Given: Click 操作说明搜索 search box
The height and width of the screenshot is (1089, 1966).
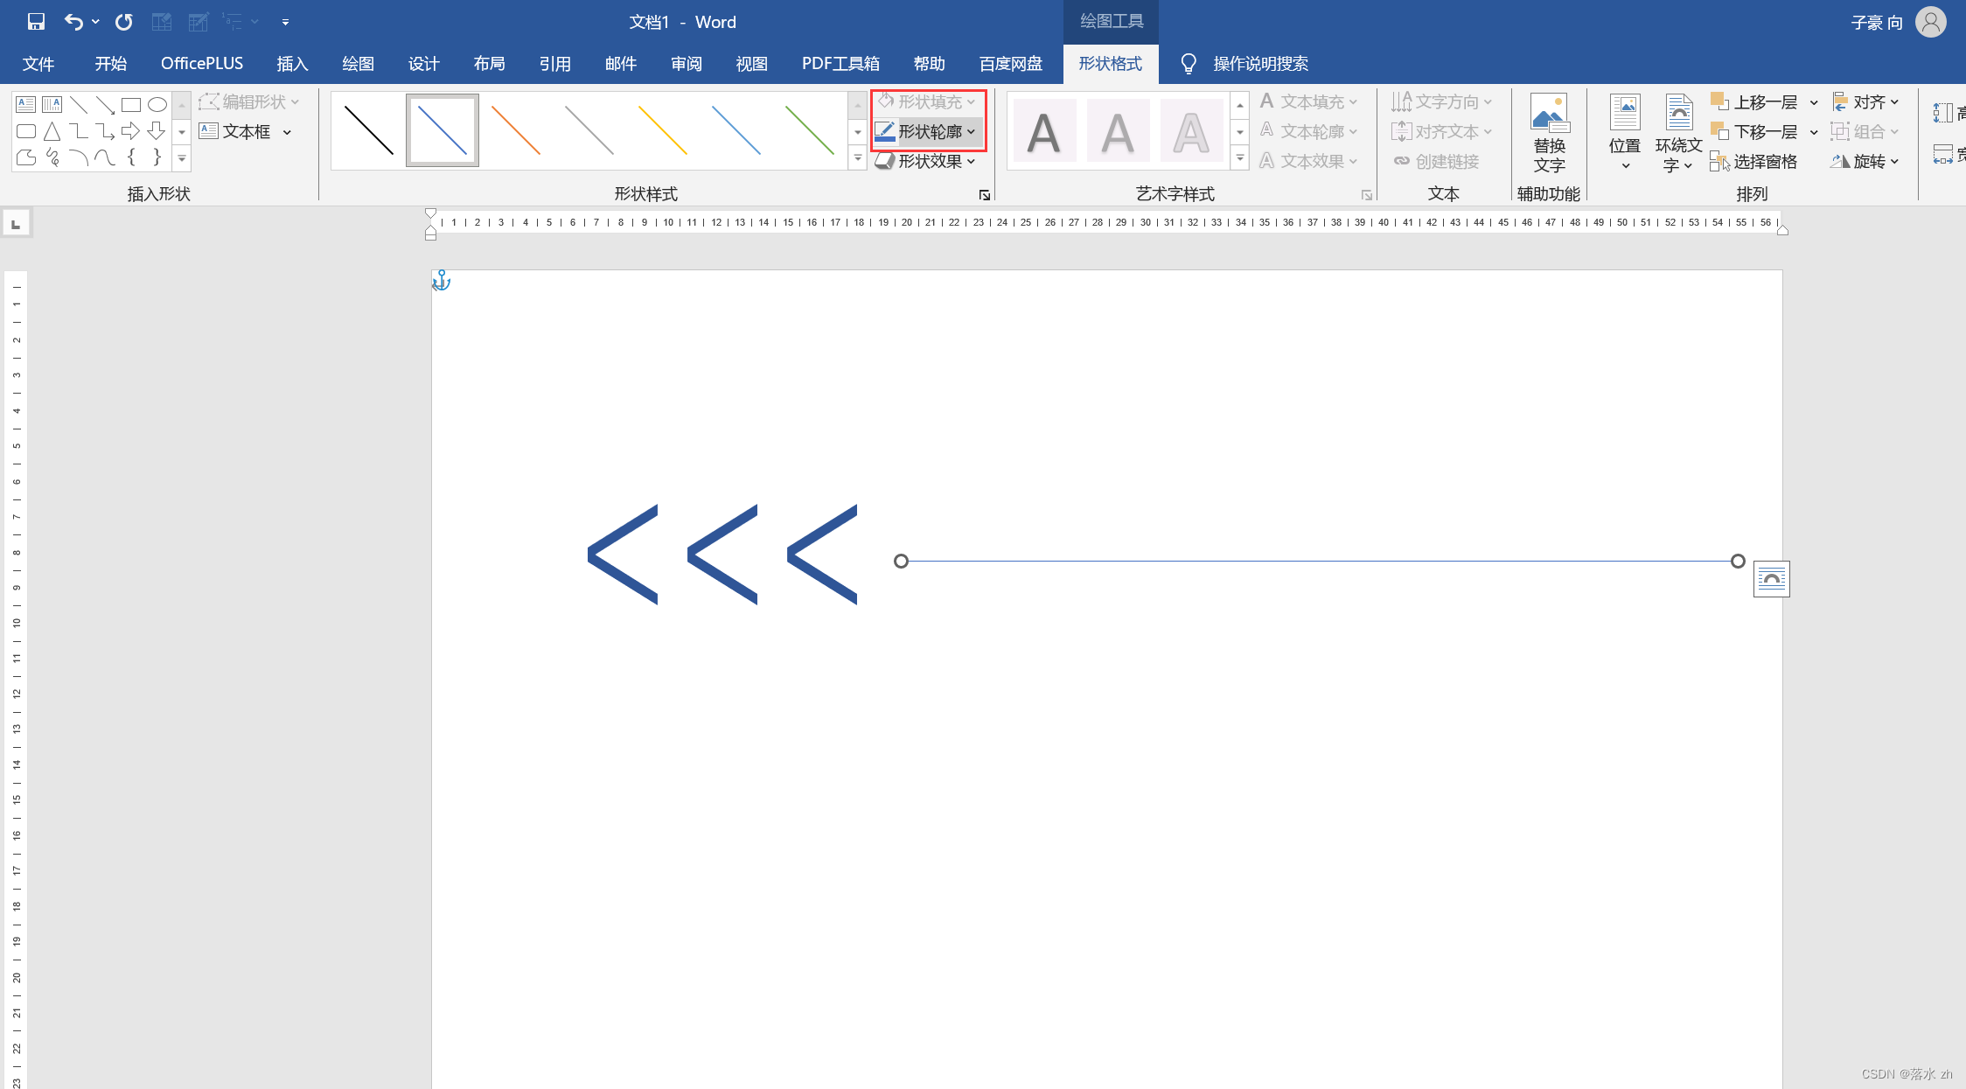Looking at the screenshot, I should (1260, 64).
